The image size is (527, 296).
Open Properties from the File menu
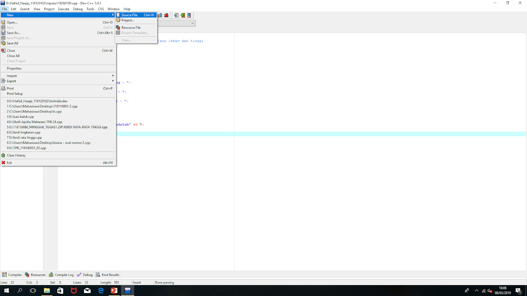click(58, 68)
